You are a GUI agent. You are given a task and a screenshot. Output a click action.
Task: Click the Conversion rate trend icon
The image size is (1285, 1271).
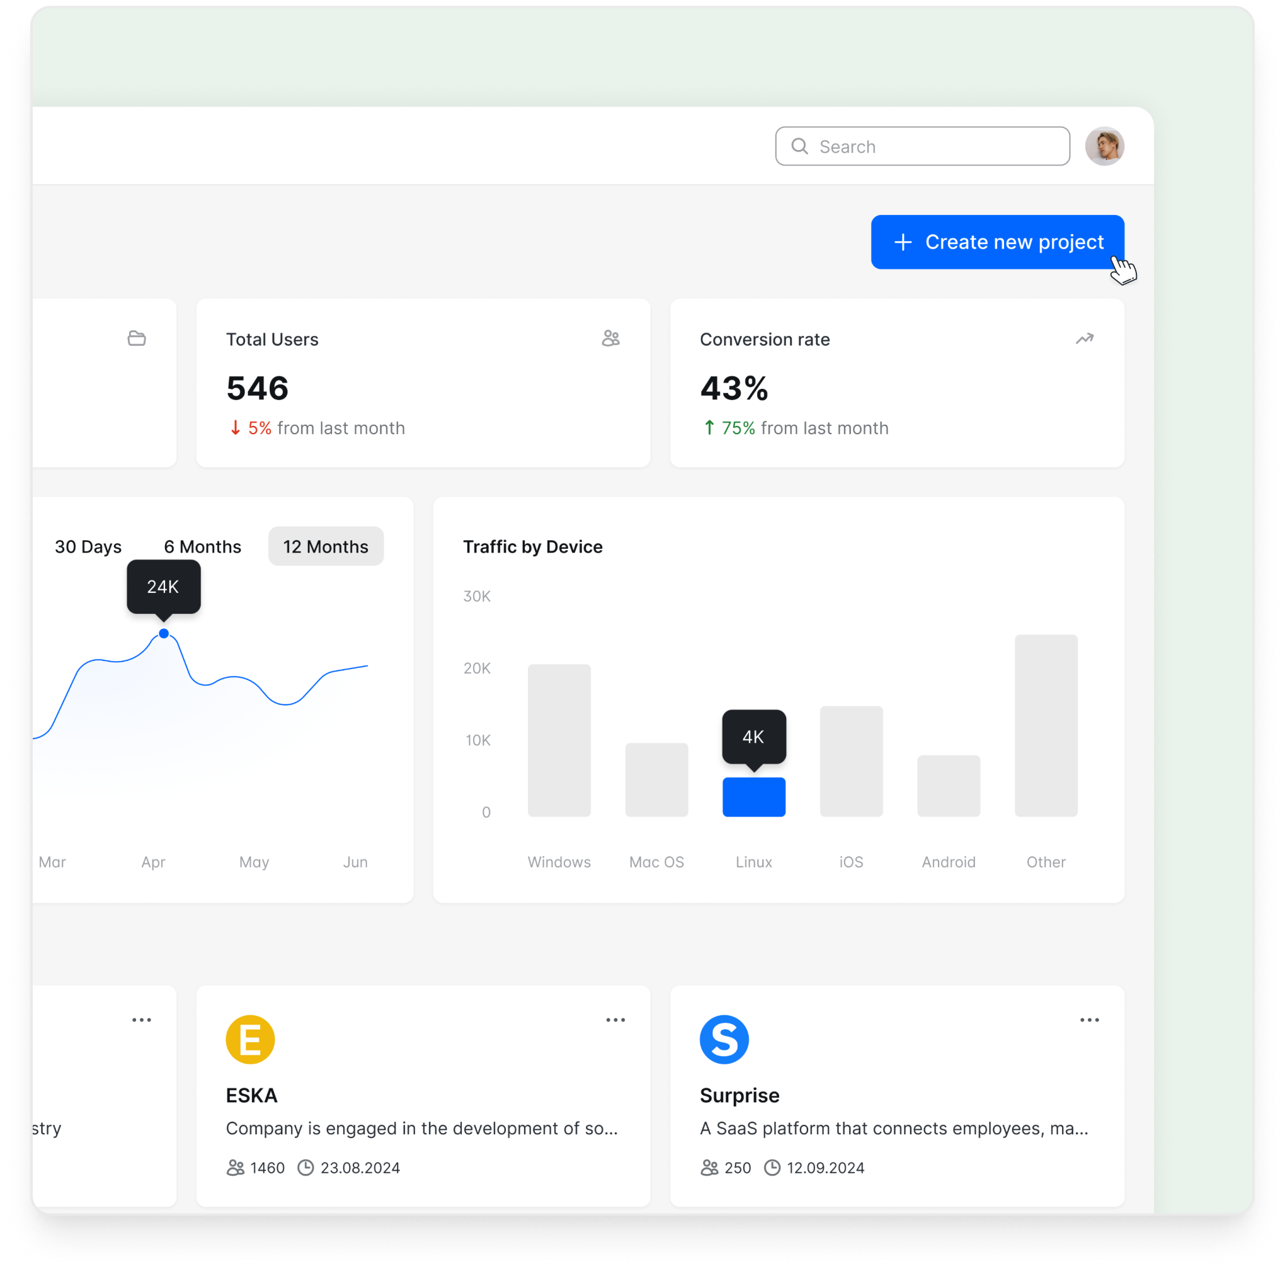1082,338
